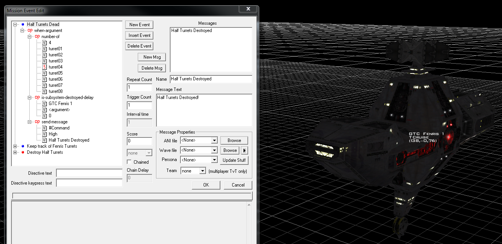Click the data icon next to turret01
The width and height of the screenshot is (502, 244).
coord(45,49)
